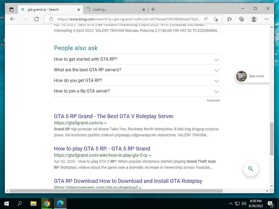Show hidden system tray icons
Screen dimensions: 279x209
tap(231, 204)
